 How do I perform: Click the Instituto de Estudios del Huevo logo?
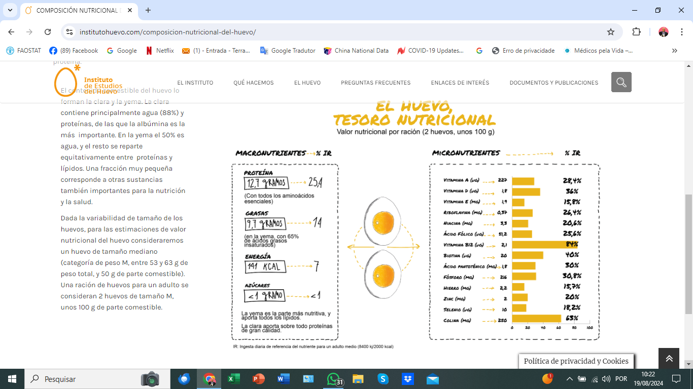(88, 81)
